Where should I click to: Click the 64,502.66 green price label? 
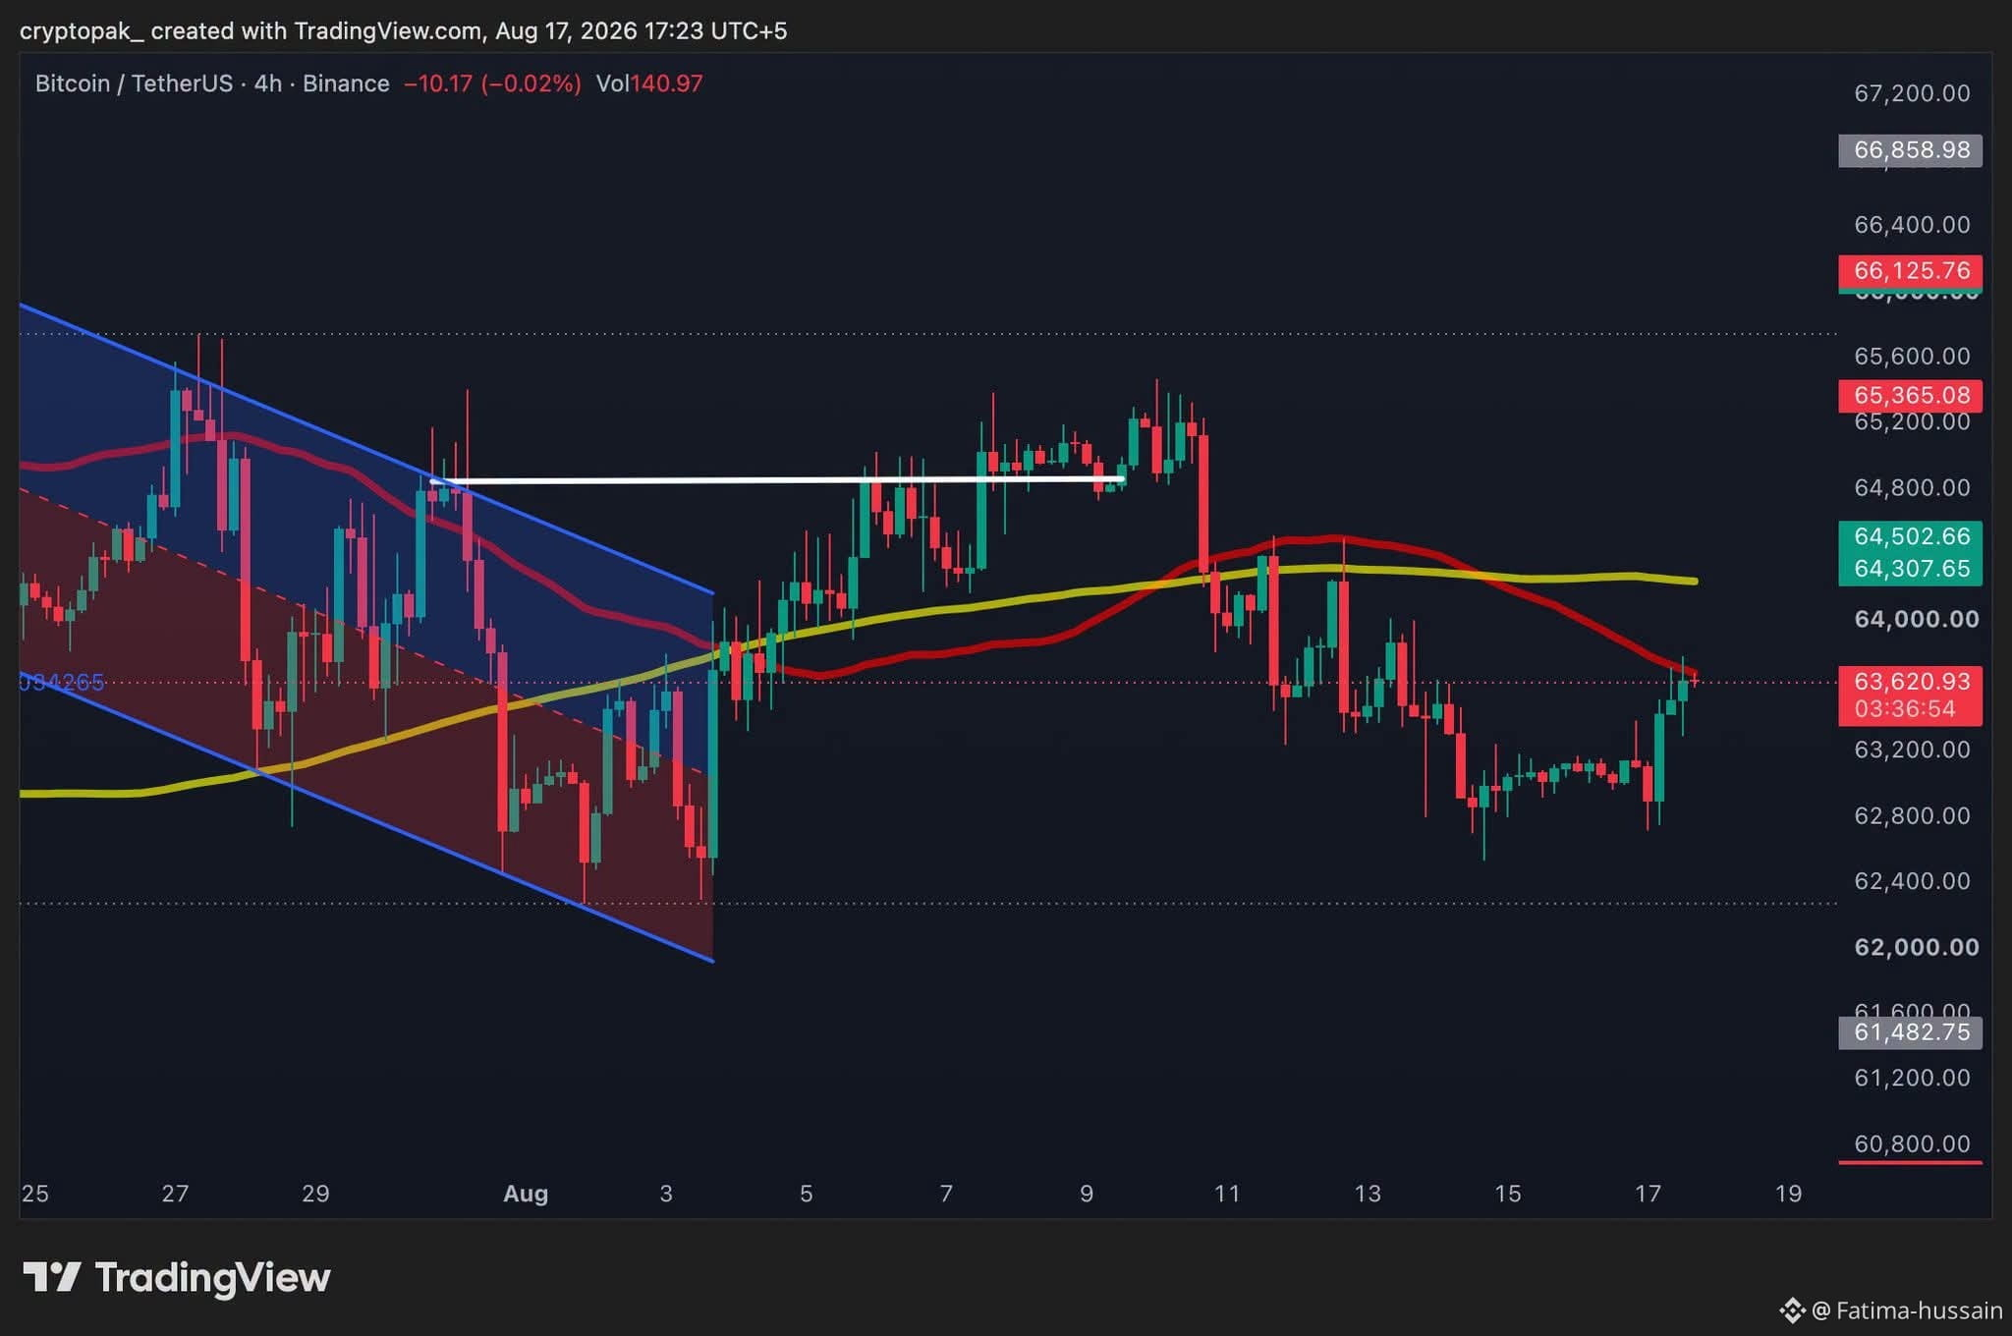(1911, 536)
